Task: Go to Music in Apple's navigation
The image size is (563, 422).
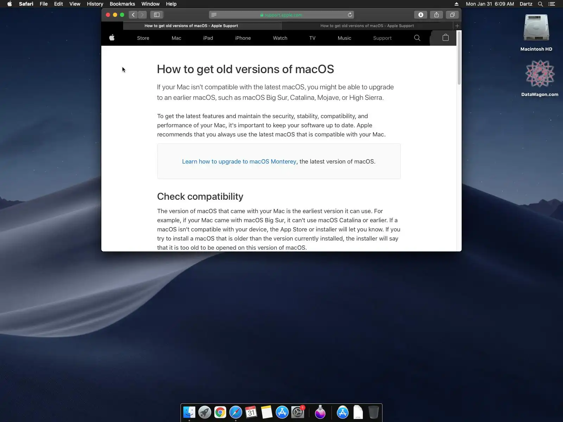Action: pos(344,38)
